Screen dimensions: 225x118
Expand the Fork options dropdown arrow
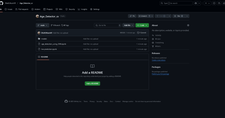(x=169, y=16)
